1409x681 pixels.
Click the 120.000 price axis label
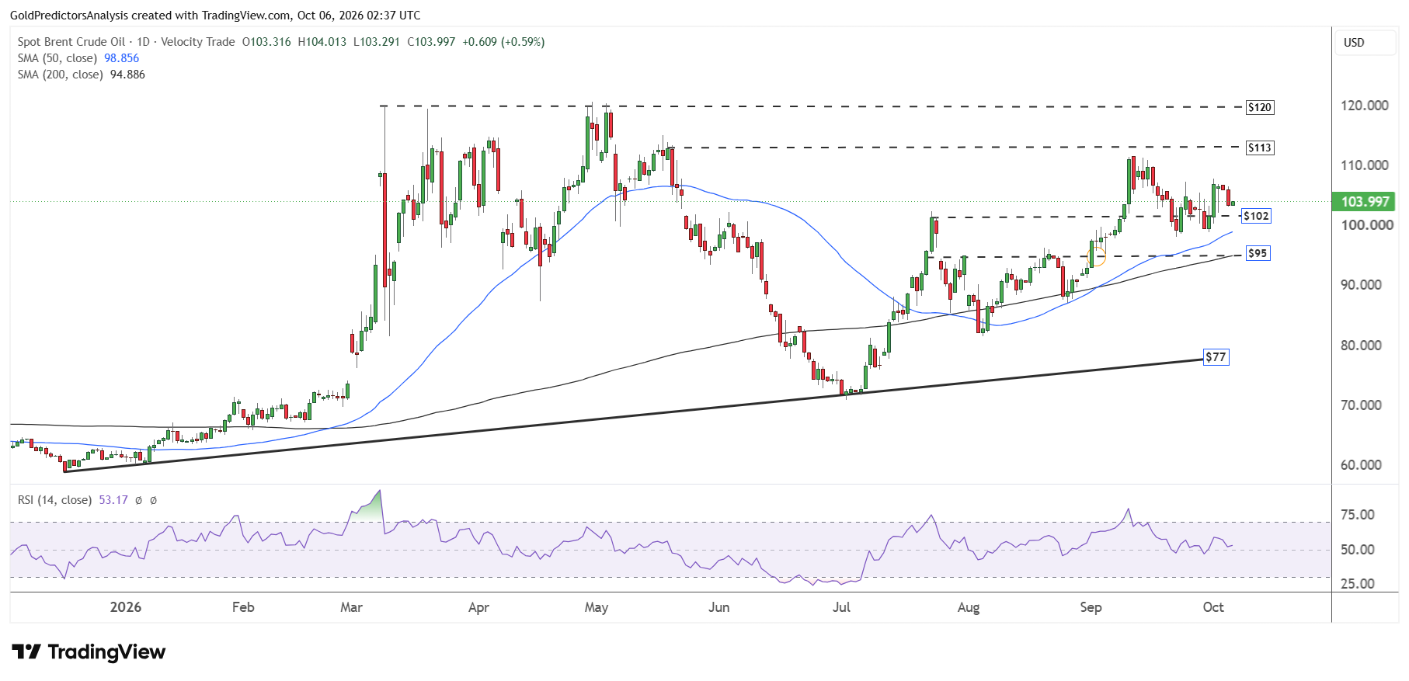[x=1365, y=106]
